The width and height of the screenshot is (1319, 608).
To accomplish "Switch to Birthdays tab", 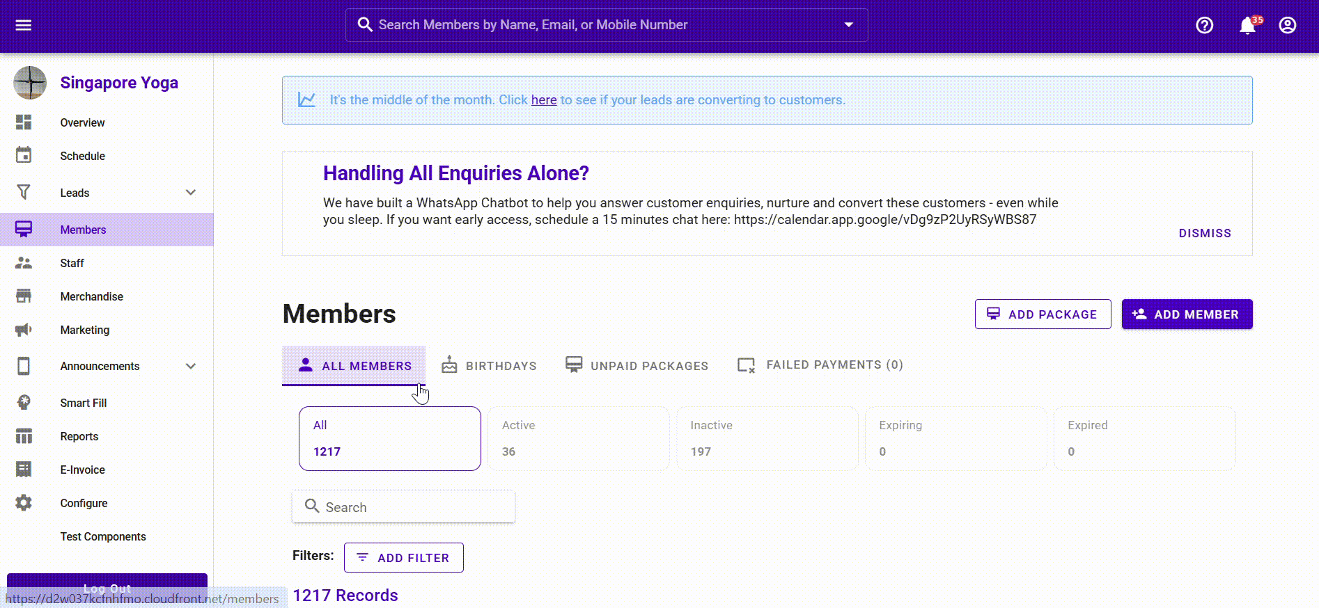I will click(x=489, y=365).
